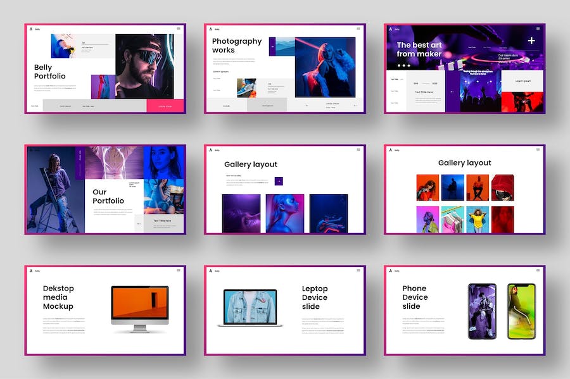Screen dimensions: 570x379
Task: Select the orange room desktop monitor mockup
Action: pyautogui.click(x=139, y=308)
